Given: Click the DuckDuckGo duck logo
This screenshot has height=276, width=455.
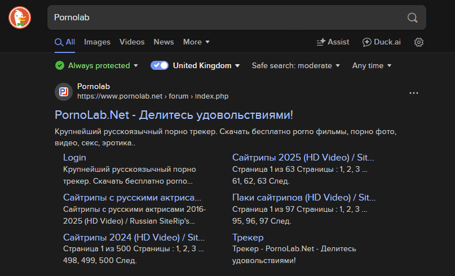Looking at the screenshot, I should (x=20, y=17).
